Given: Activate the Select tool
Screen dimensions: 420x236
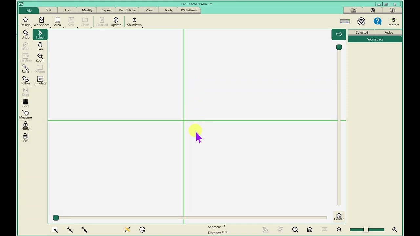Looking at the screenshot, I should coord(40,34).
